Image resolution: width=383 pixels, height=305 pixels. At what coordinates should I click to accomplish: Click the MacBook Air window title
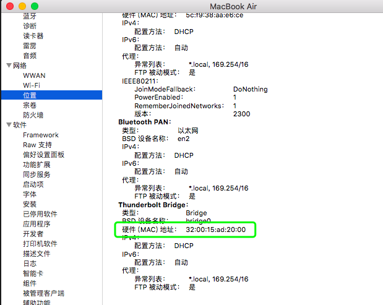point(233,6)
